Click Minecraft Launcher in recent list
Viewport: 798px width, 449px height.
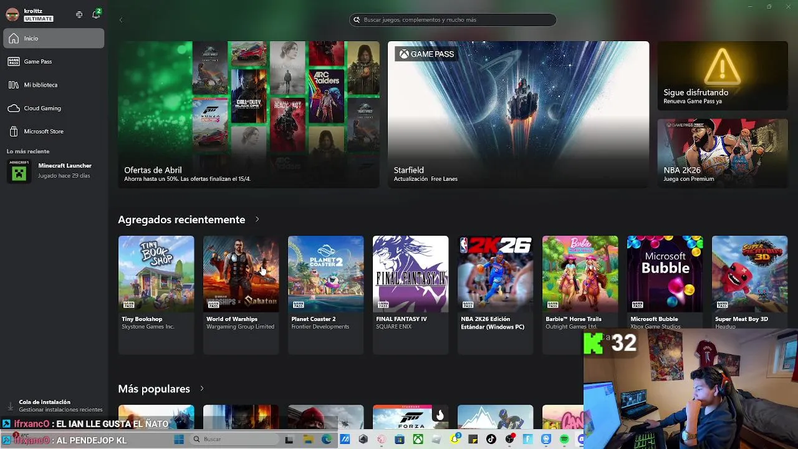point(54,171)
